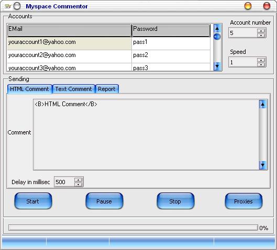Click comment box scroll down arrow
Image resolution: width=277 pixels, height=250 pixels.
point(263,165)
